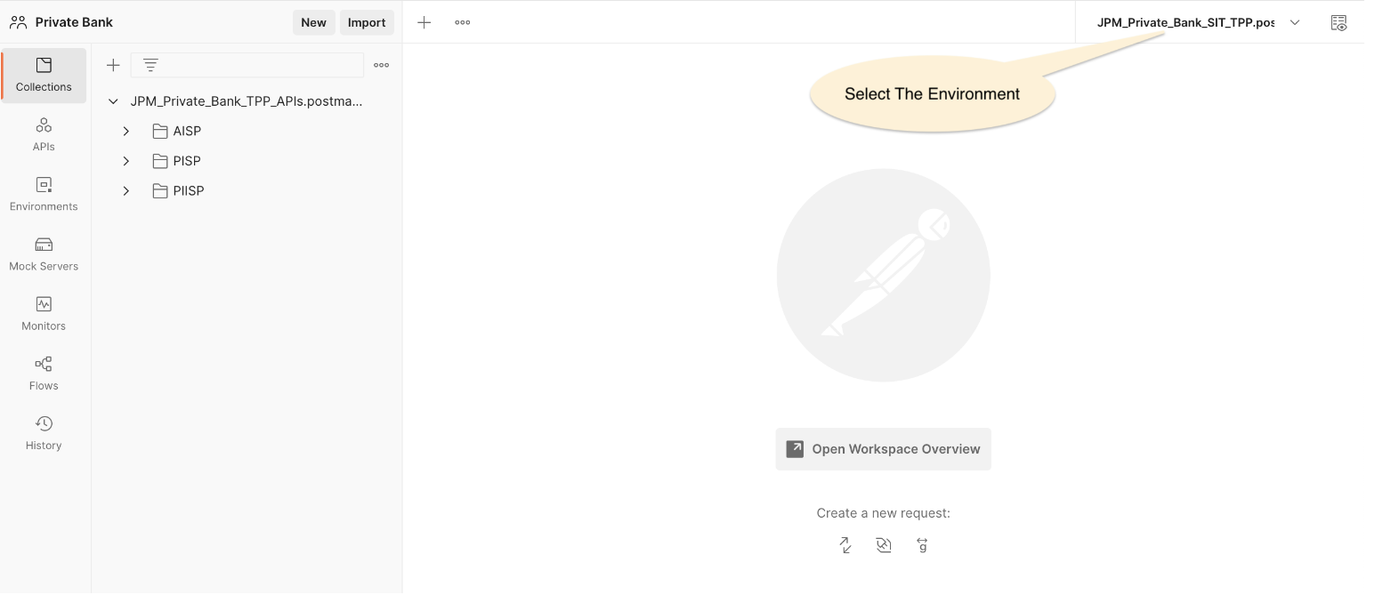Open the APIs sidebar section
Screen dimensions: 1375x595
click(44, 134)
